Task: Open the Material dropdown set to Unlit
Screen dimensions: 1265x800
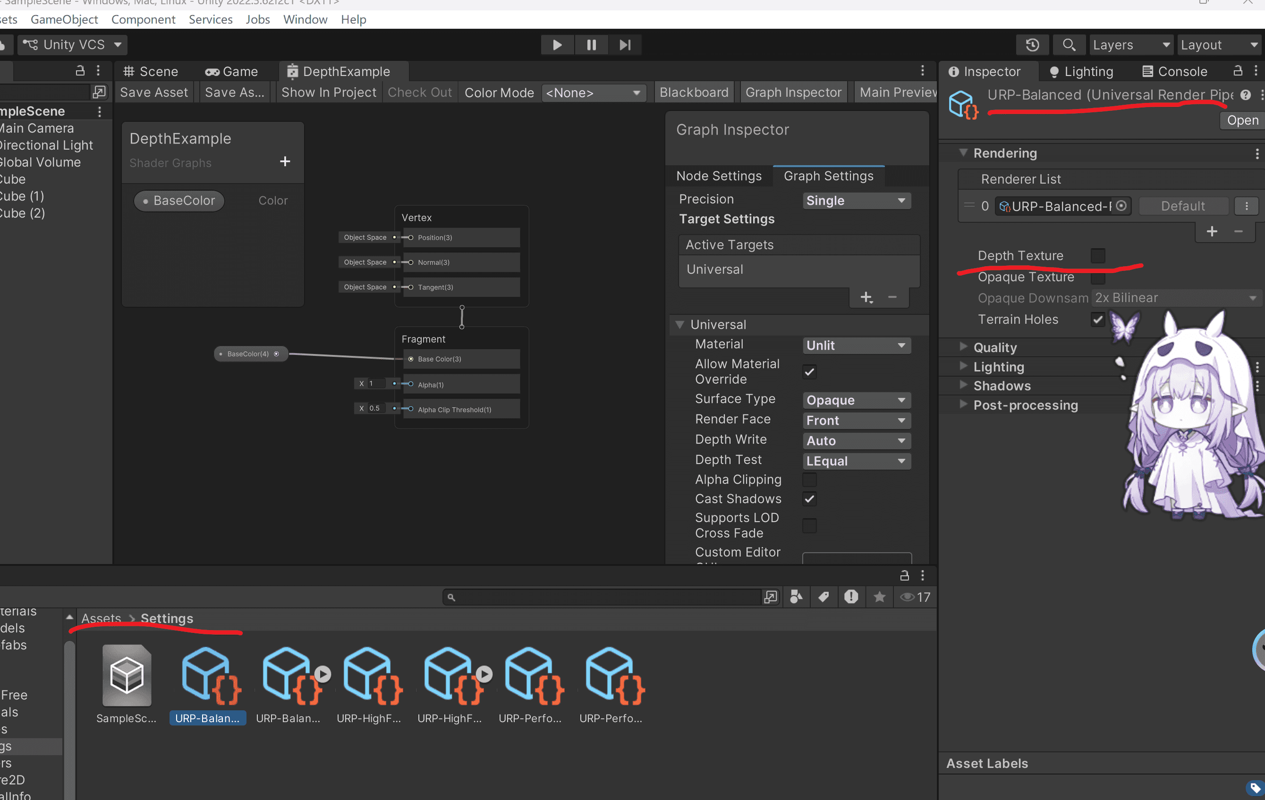Action: pos(856,345)
